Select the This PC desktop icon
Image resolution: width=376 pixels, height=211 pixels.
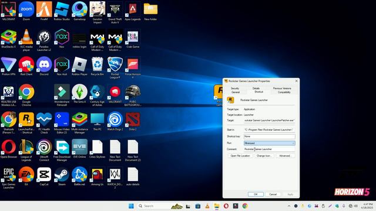(x=98, y=121)
